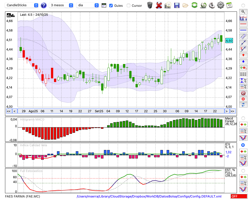Select the ICV panel radio button
This screenshot has width=251, height=200.
click(243, 145)
